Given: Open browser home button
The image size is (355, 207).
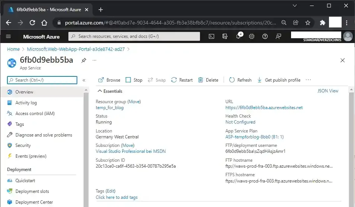Looking at the screenshot, I should coord(44,23).
